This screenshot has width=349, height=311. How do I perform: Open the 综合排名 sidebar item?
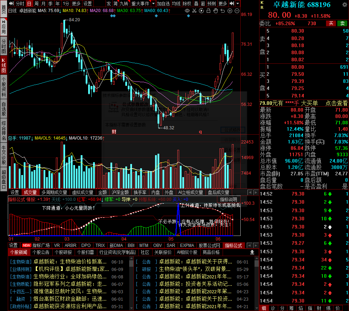pyautogui.click(x=4, y=131)
